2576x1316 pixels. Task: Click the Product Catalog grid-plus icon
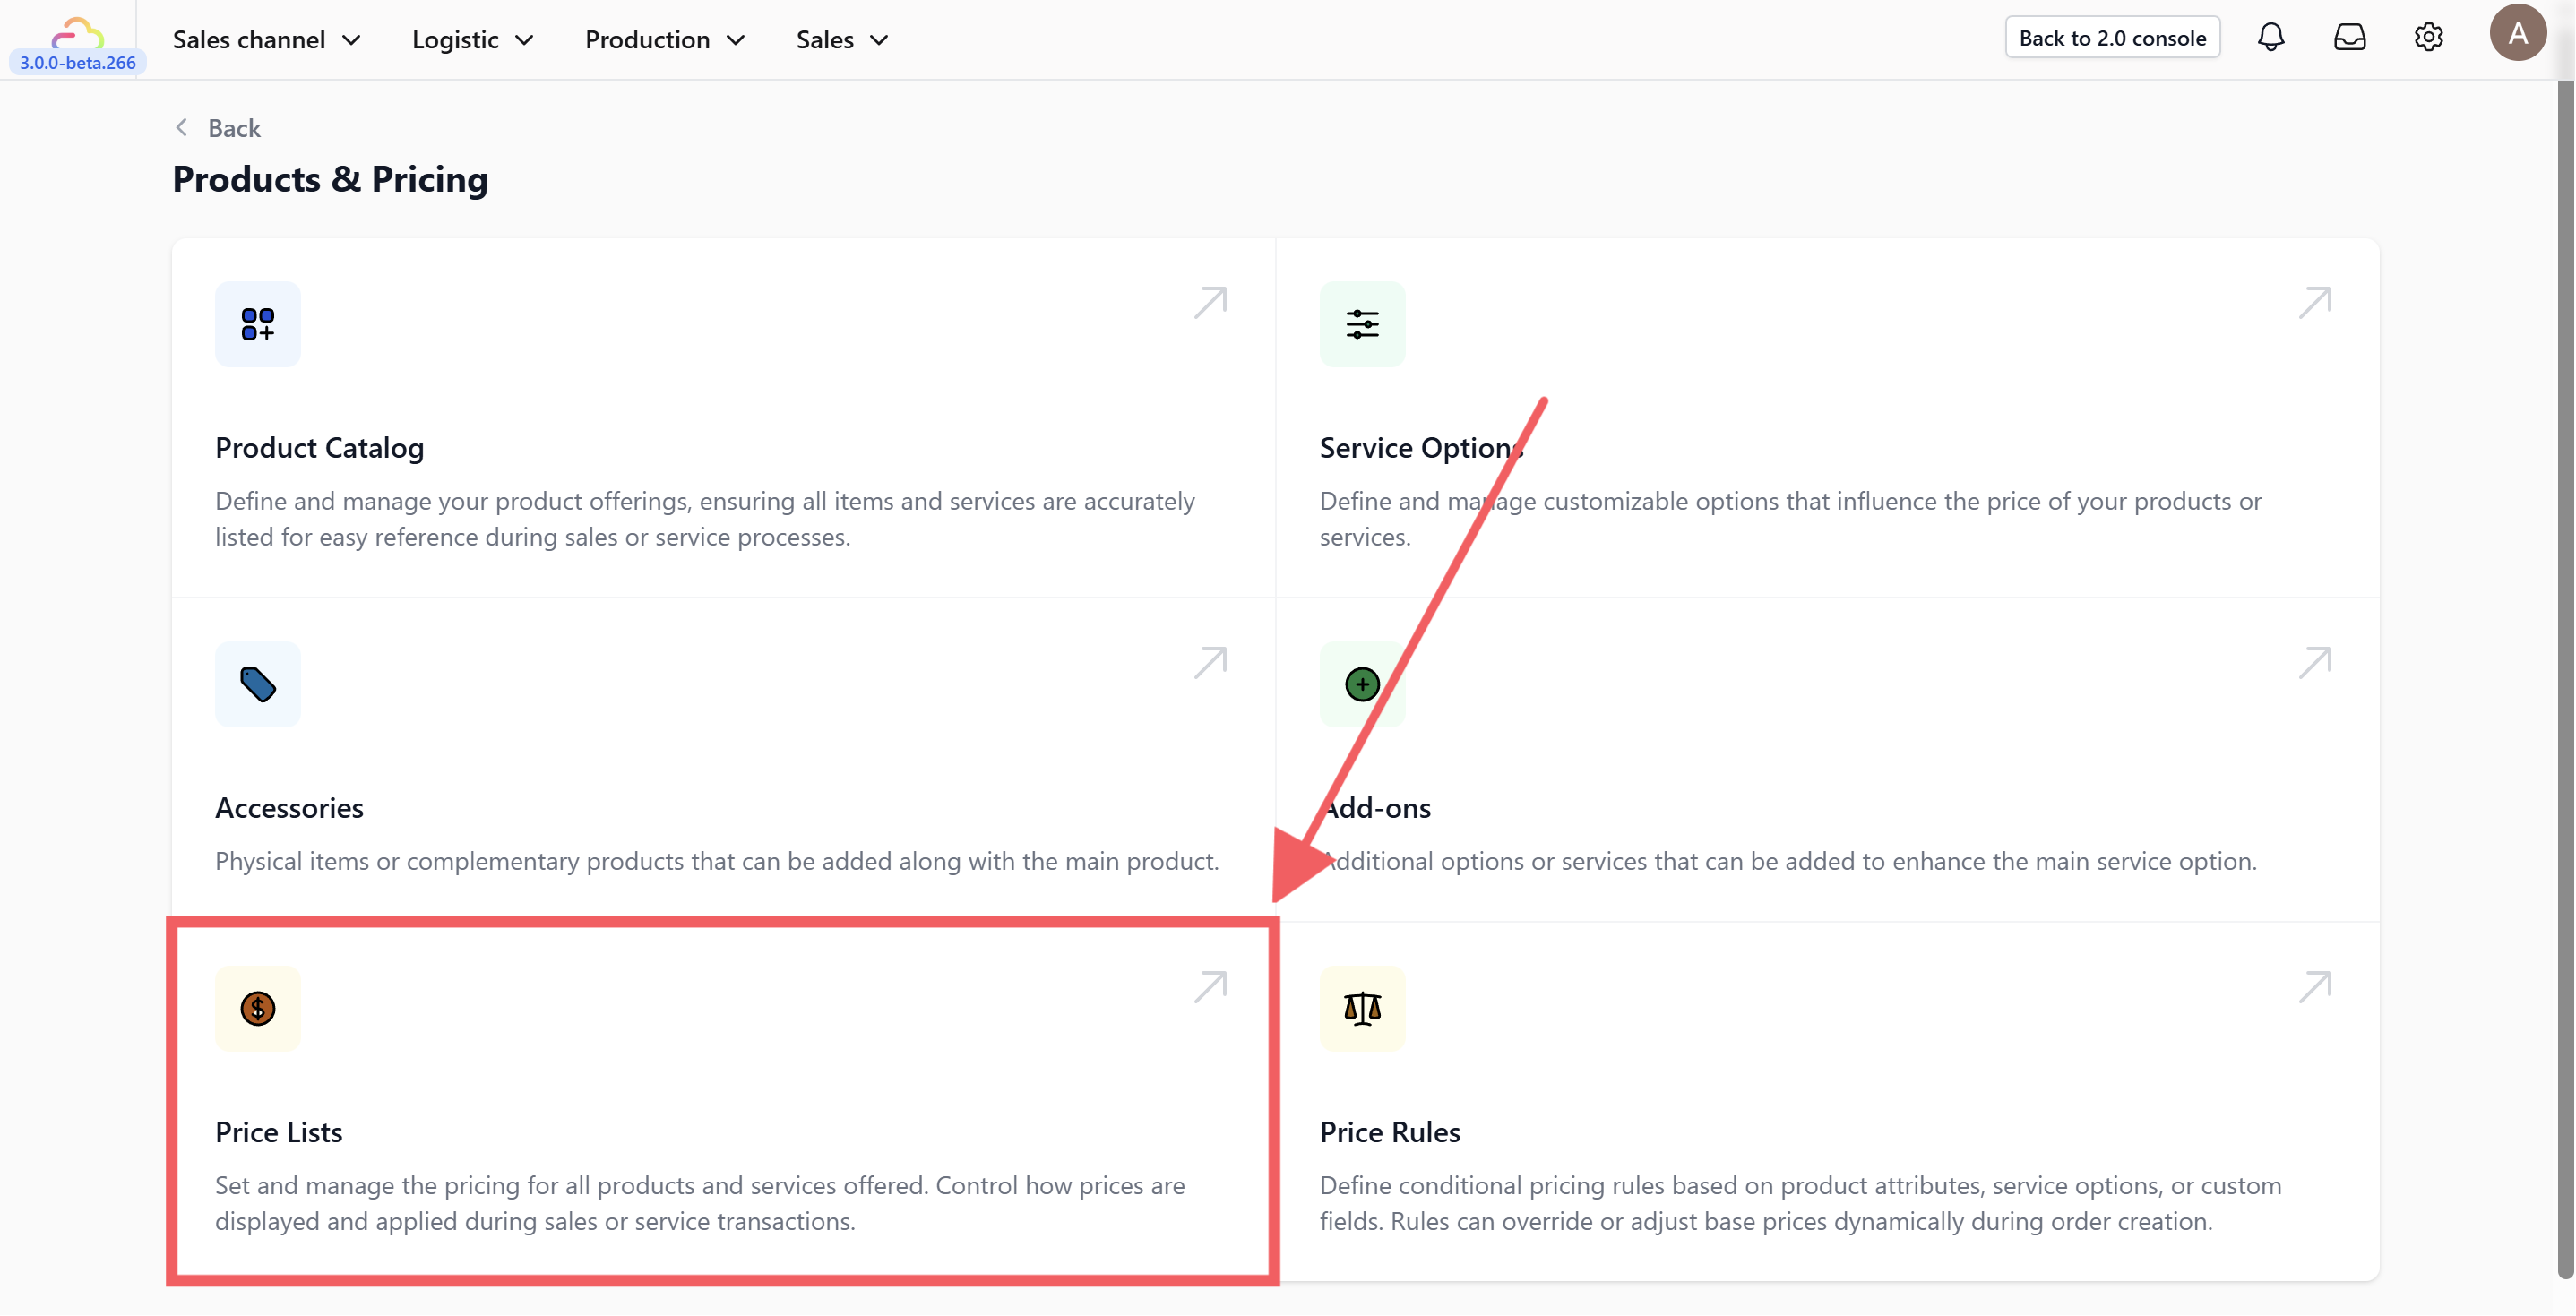click(x=257, y=324)
